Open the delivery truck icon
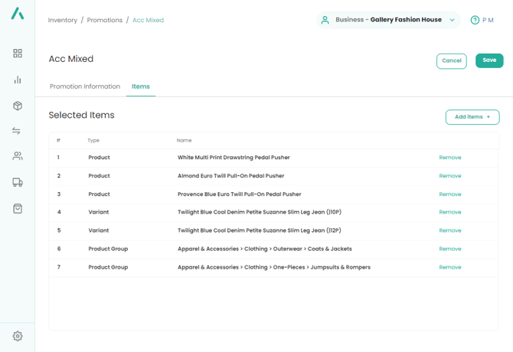513x352 pixels. (x=18, y=182)
